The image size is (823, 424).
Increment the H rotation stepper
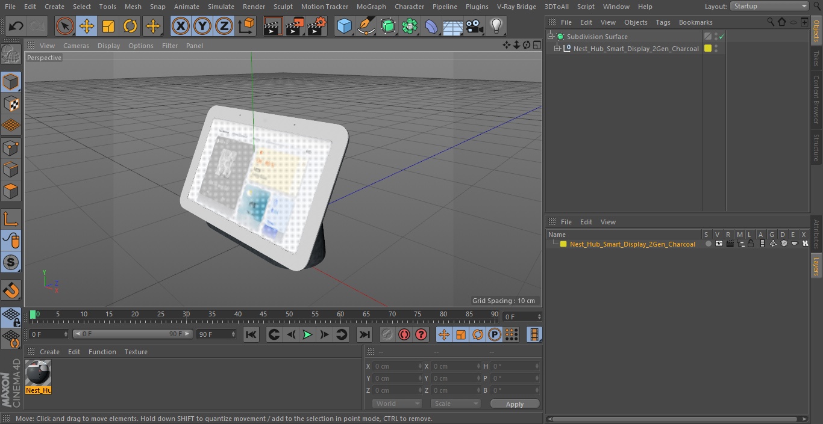click(x=537, y=364)
